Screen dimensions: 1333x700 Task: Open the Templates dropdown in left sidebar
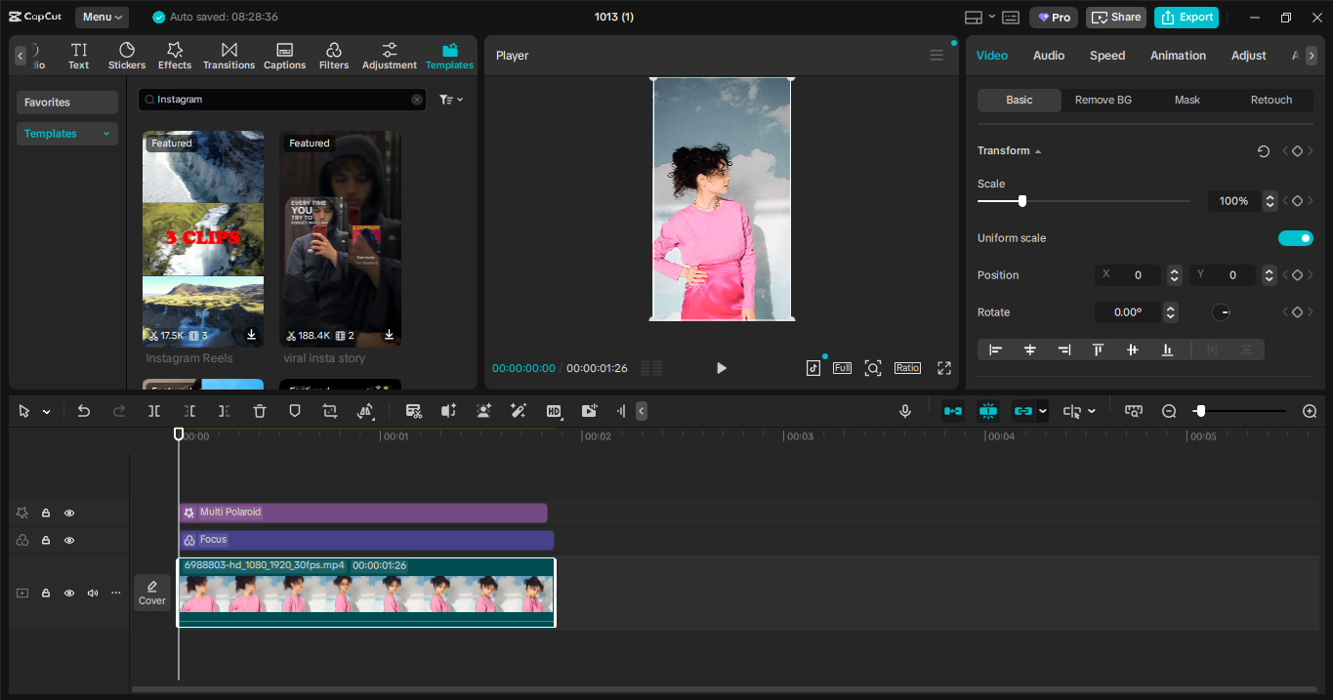pyautogui.click(x=66, y=133)
